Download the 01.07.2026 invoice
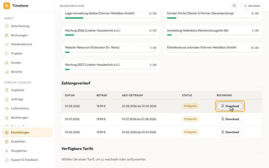The height and width of the screenshot is (168, 269). (x=230, y=119)
